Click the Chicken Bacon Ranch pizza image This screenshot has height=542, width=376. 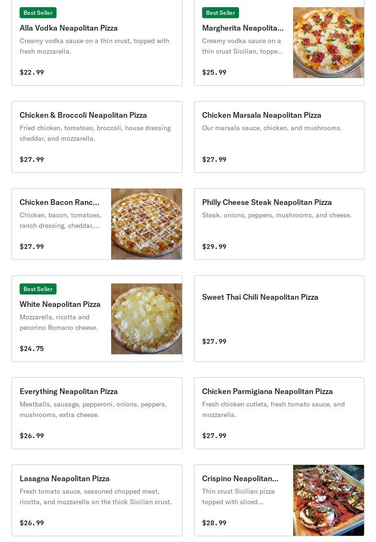[x=146, y=224]
